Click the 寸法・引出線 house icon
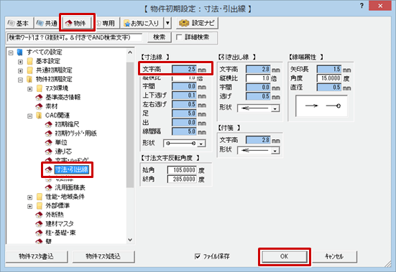 point(48,169)
